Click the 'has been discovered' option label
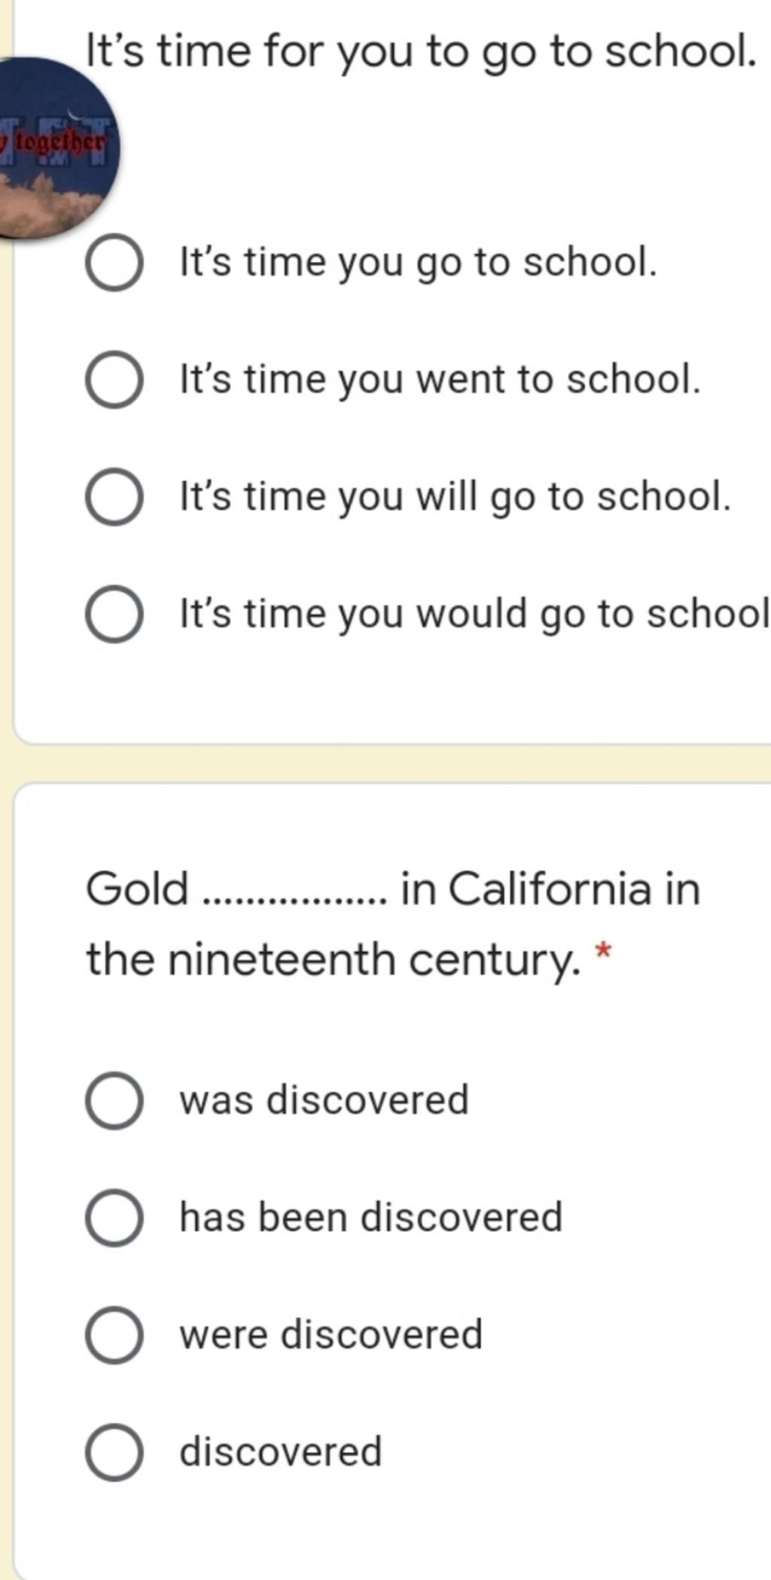The height and width of the screenshot is (1580, 771). click(x=370, y=1217)
